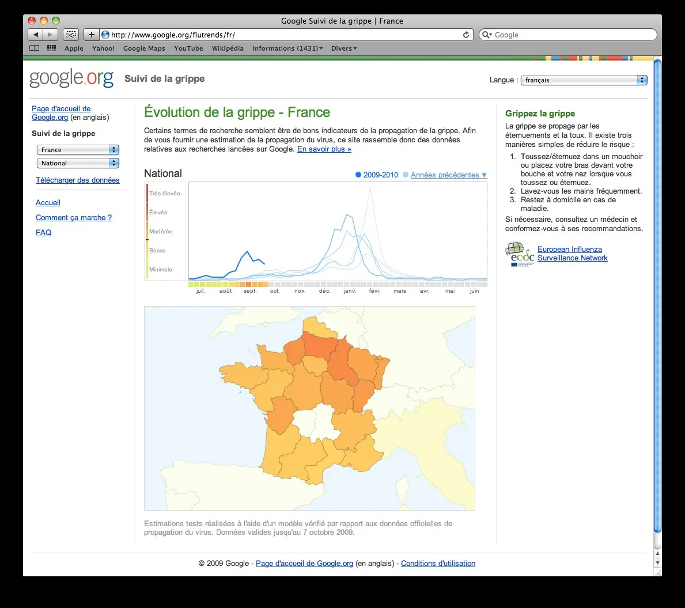
Task: Open the National region dropdown
Action: pyautogui.click(x=78, y=163)
